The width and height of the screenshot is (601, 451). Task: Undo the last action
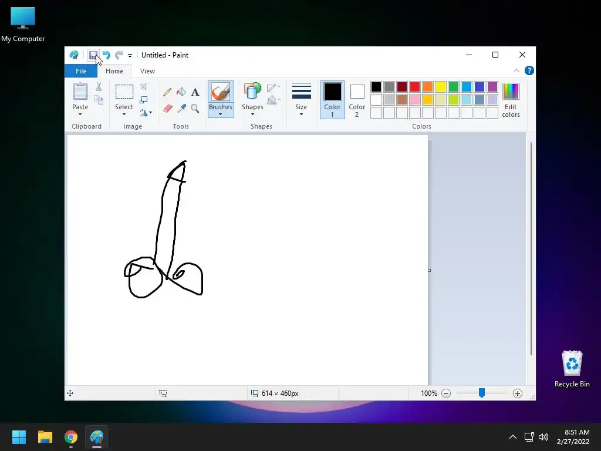click(x=106, y=55)
